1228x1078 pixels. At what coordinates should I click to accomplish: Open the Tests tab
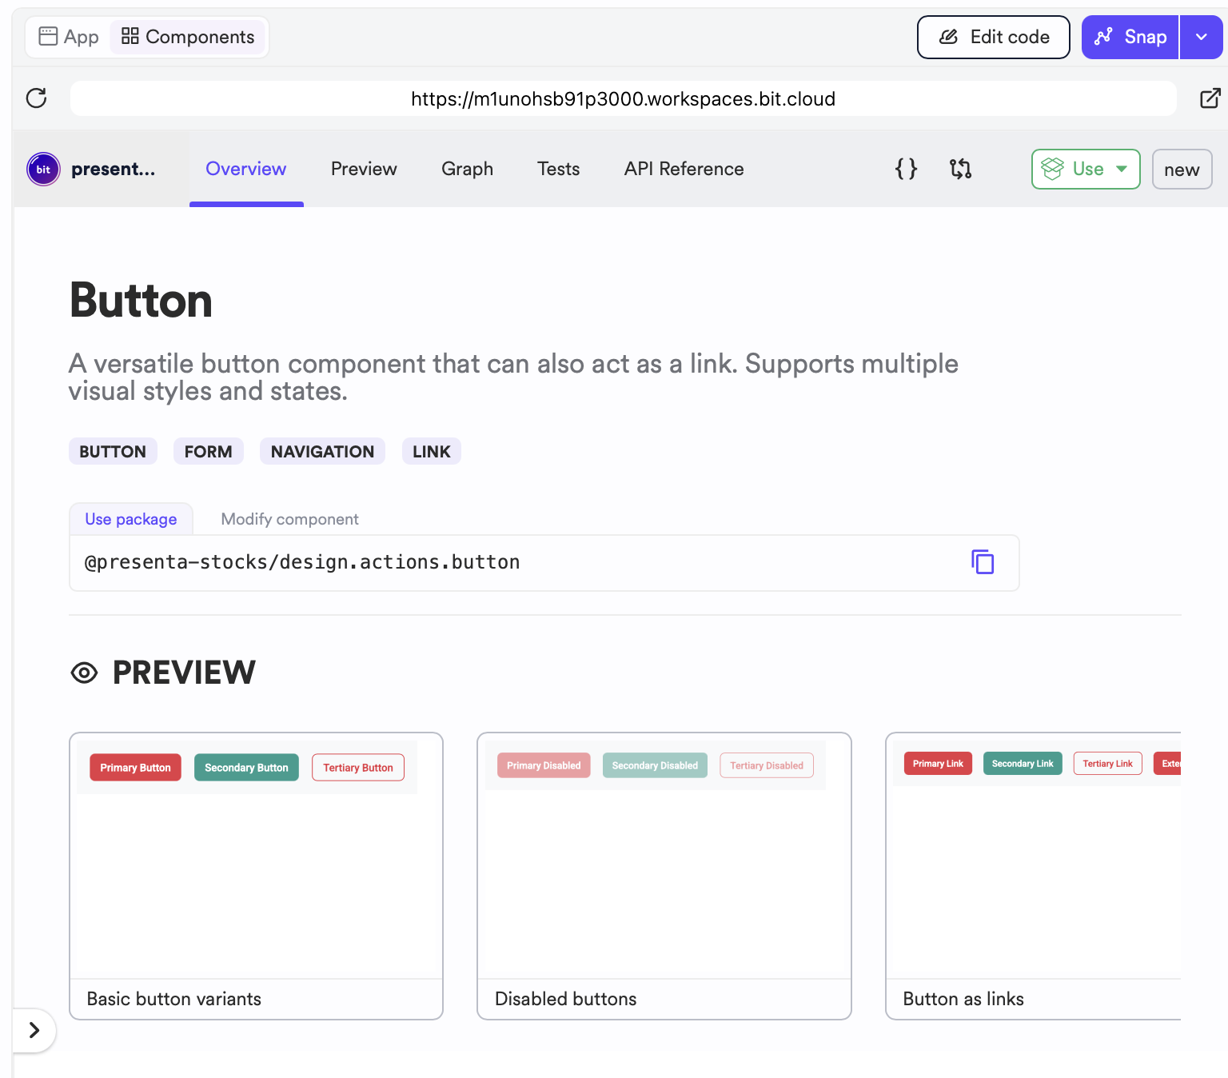[558, 169]
